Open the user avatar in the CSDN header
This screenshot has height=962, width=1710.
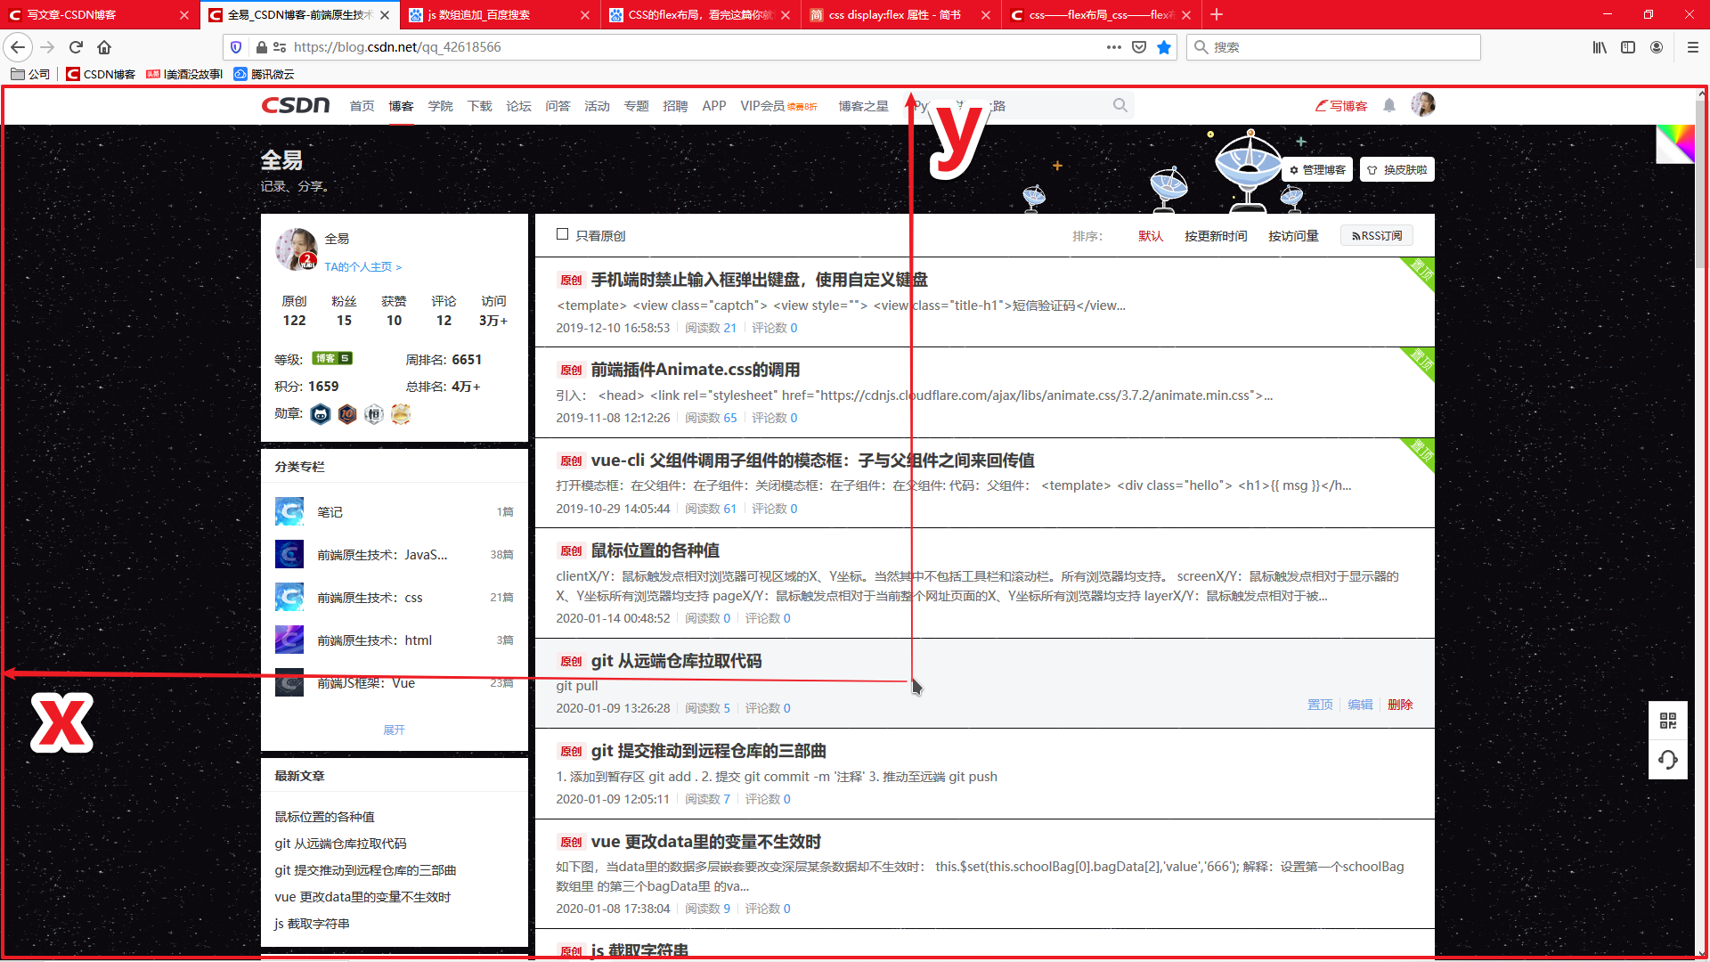1423,104
